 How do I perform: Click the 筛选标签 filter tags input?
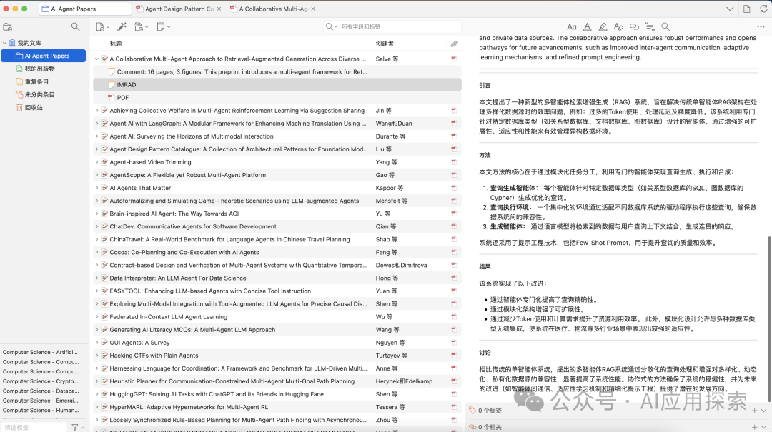pyautogui.click(x=34, y=427)
